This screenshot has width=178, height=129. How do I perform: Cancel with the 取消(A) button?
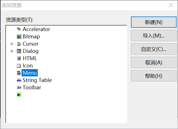coord(154,62)
